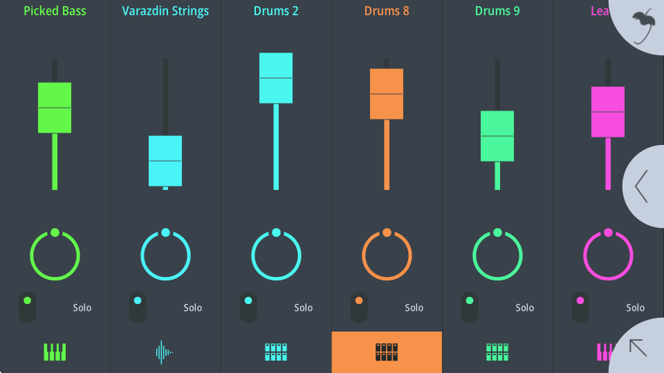Solo the Picked Bass channel
Image resolution: width=664 pixels, height=373 pixels.
(x=82, y=307)
